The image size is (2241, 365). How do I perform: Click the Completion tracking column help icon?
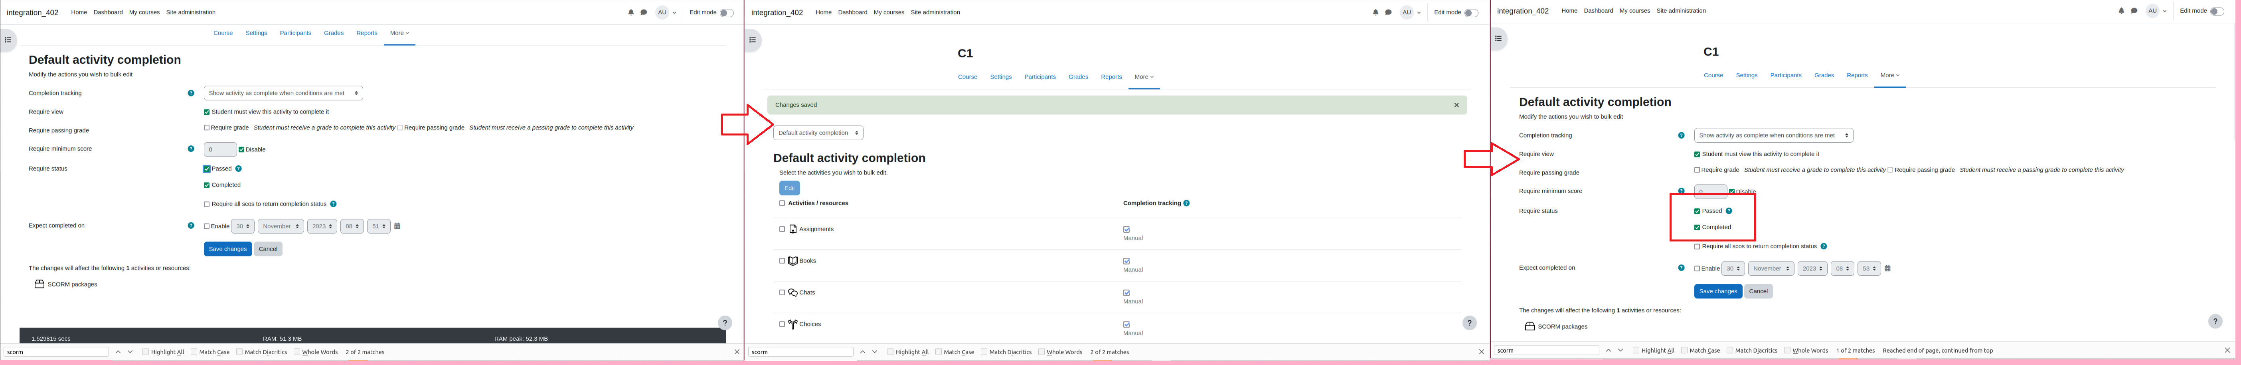(x=1187, y=203)
